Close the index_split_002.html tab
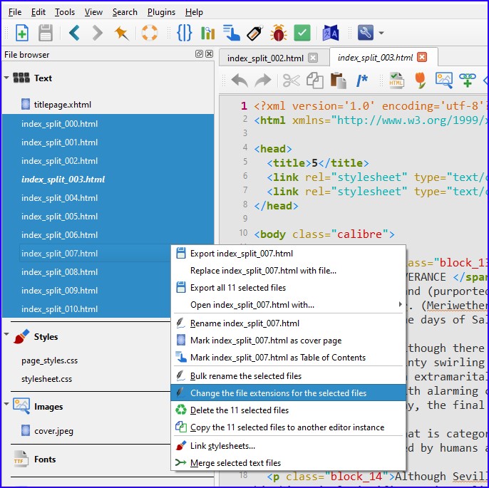Image resolution: width=489 pixels, height=488 pixels. pyautogui.click(x=313, y=58)
